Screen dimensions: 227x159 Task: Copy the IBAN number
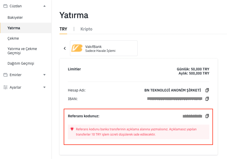[207, 99]
